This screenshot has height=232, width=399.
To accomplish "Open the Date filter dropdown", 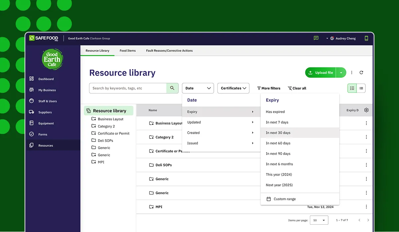I will [x=198, y=88].
